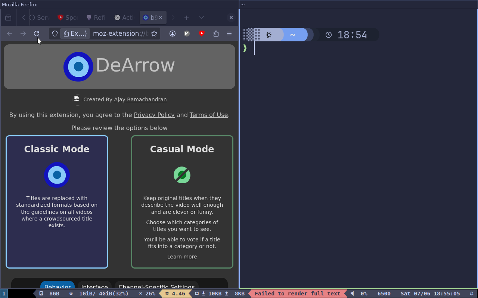Open notifications via bell icon
This screenshot has height=298, width=478.
[x=472, y=294]
